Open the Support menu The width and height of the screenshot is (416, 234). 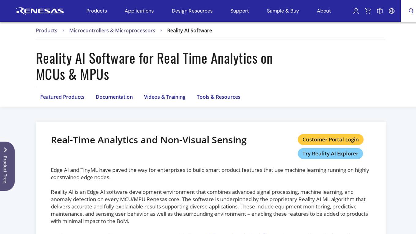pyautogui.click(x=240, y=11)
